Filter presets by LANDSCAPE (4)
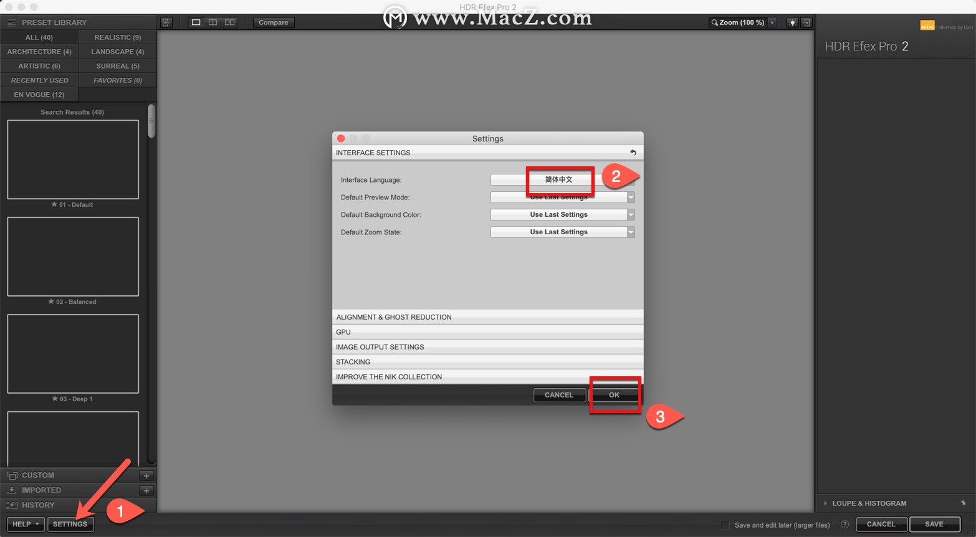 (118, 52)
